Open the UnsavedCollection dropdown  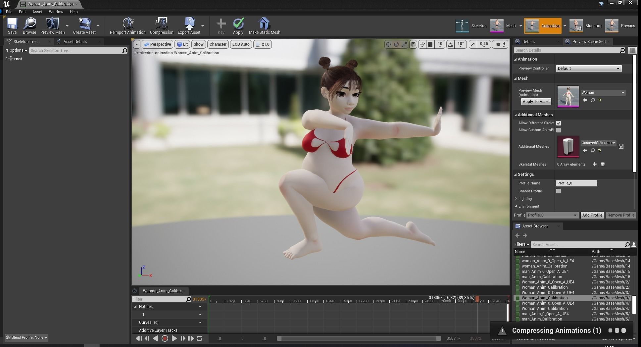[x=598, y=143]
